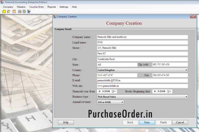
Task: Click the yellow tag toolbar icon
Action: (x=9, y=12)
